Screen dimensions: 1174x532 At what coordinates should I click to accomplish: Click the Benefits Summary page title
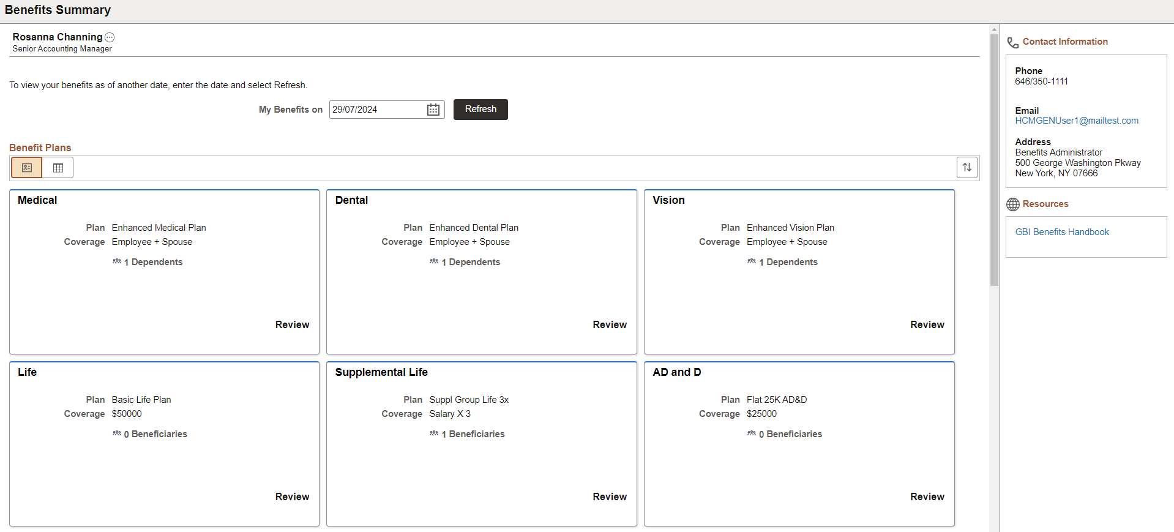(x=58, y=10)
